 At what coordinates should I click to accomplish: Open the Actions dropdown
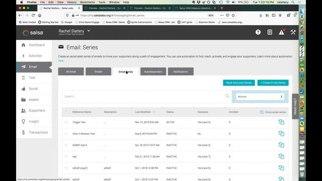pyautogui.click(x=260, y=97)
